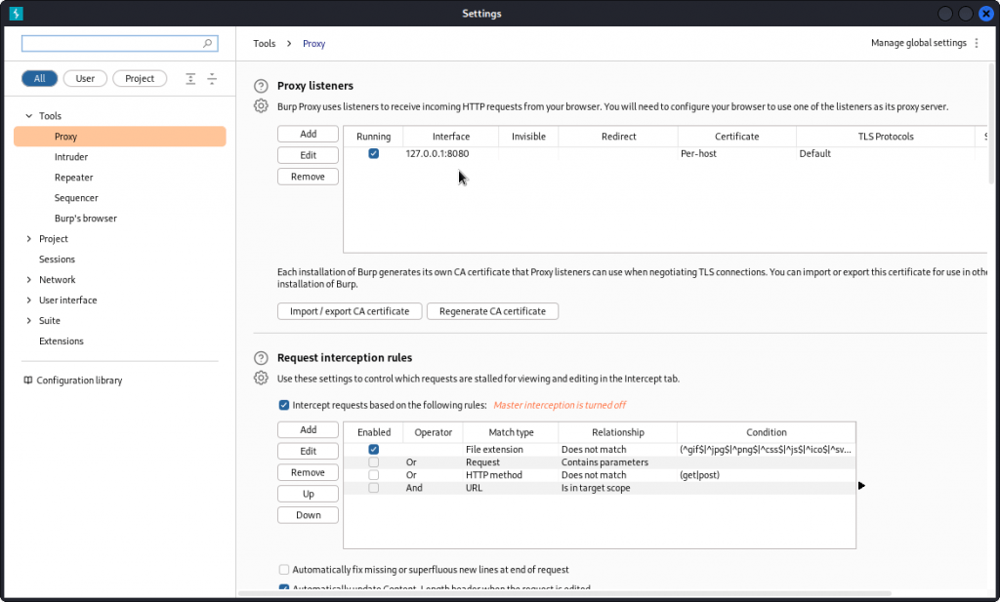1000x602 pixels.
Task: Open help for Proxy listeners section
Action: click(259, 86)
